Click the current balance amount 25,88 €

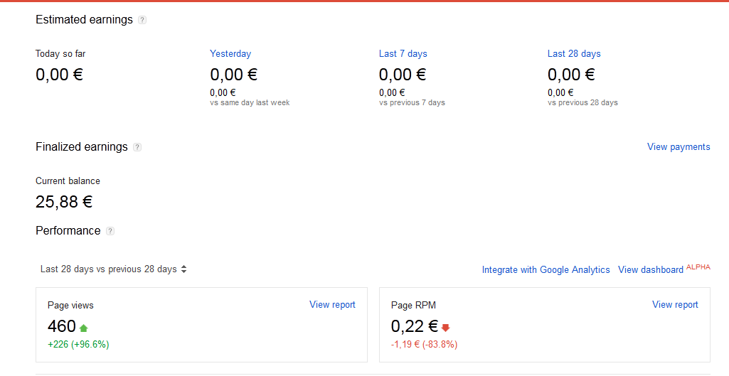[64, 202]
